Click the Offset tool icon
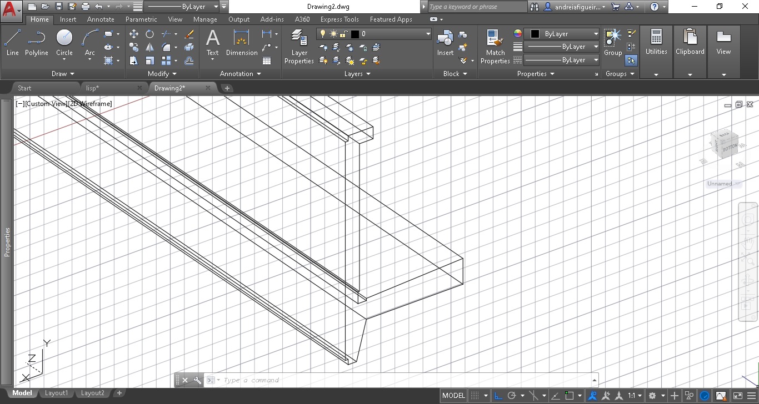Viewport: 759px width, 404px height. tap(189, 60)
